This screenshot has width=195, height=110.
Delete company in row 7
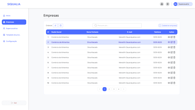pos(174,68)
